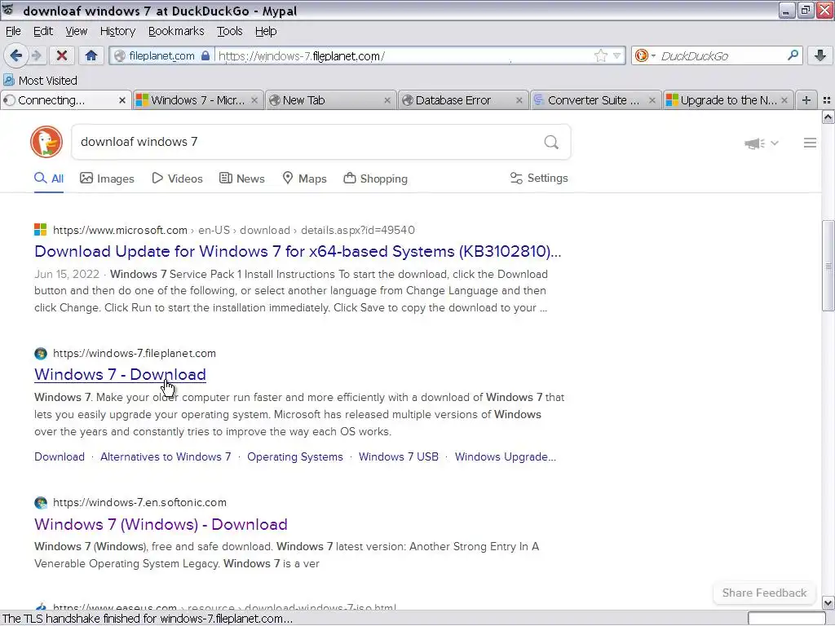Screen dimensions: 835x626
Task: Open the Tools menu
Action: [229, 31]
